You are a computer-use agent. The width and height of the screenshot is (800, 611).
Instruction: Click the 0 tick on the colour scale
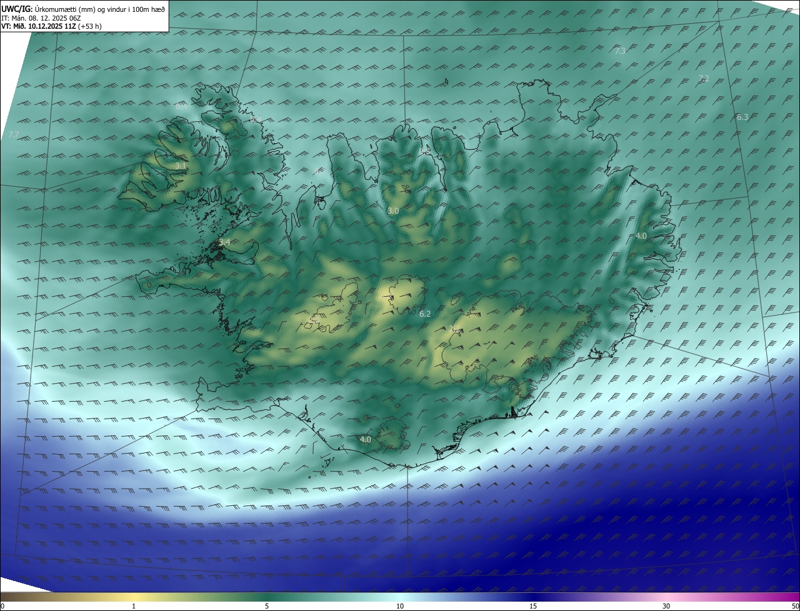2,606
